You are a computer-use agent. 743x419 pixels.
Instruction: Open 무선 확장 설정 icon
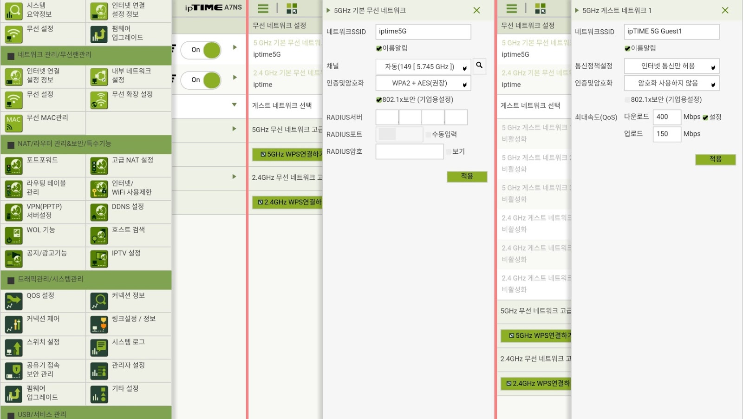pos(99,100)
